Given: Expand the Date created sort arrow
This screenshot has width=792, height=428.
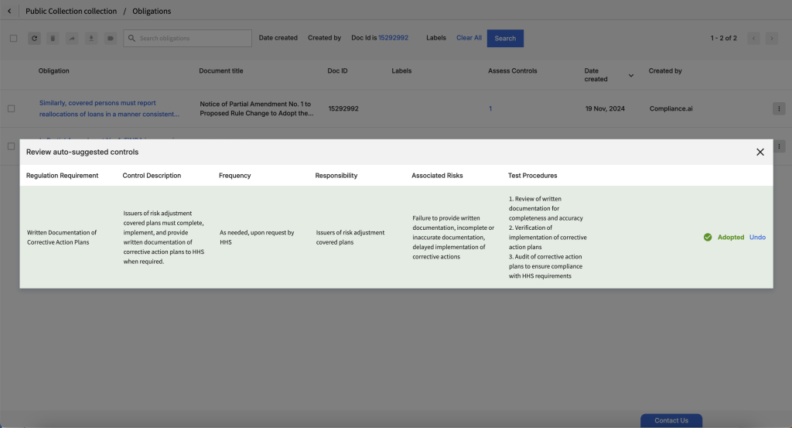Looking at the screenshot, I should [630, 75].
